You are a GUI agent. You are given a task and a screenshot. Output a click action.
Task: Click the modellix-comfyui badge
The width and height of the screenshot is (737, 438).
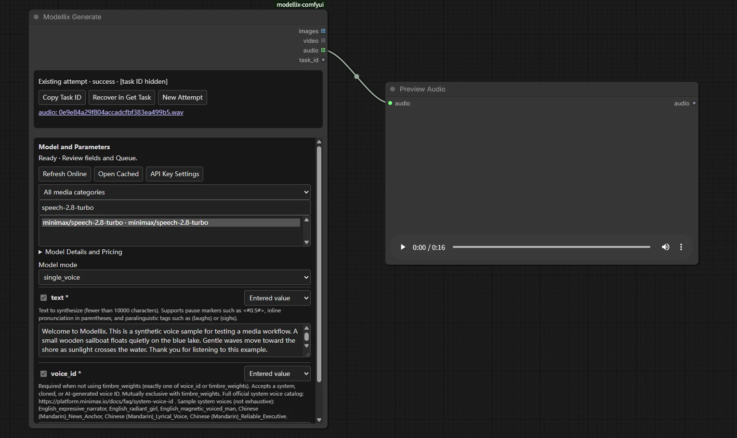coord(300,5)
